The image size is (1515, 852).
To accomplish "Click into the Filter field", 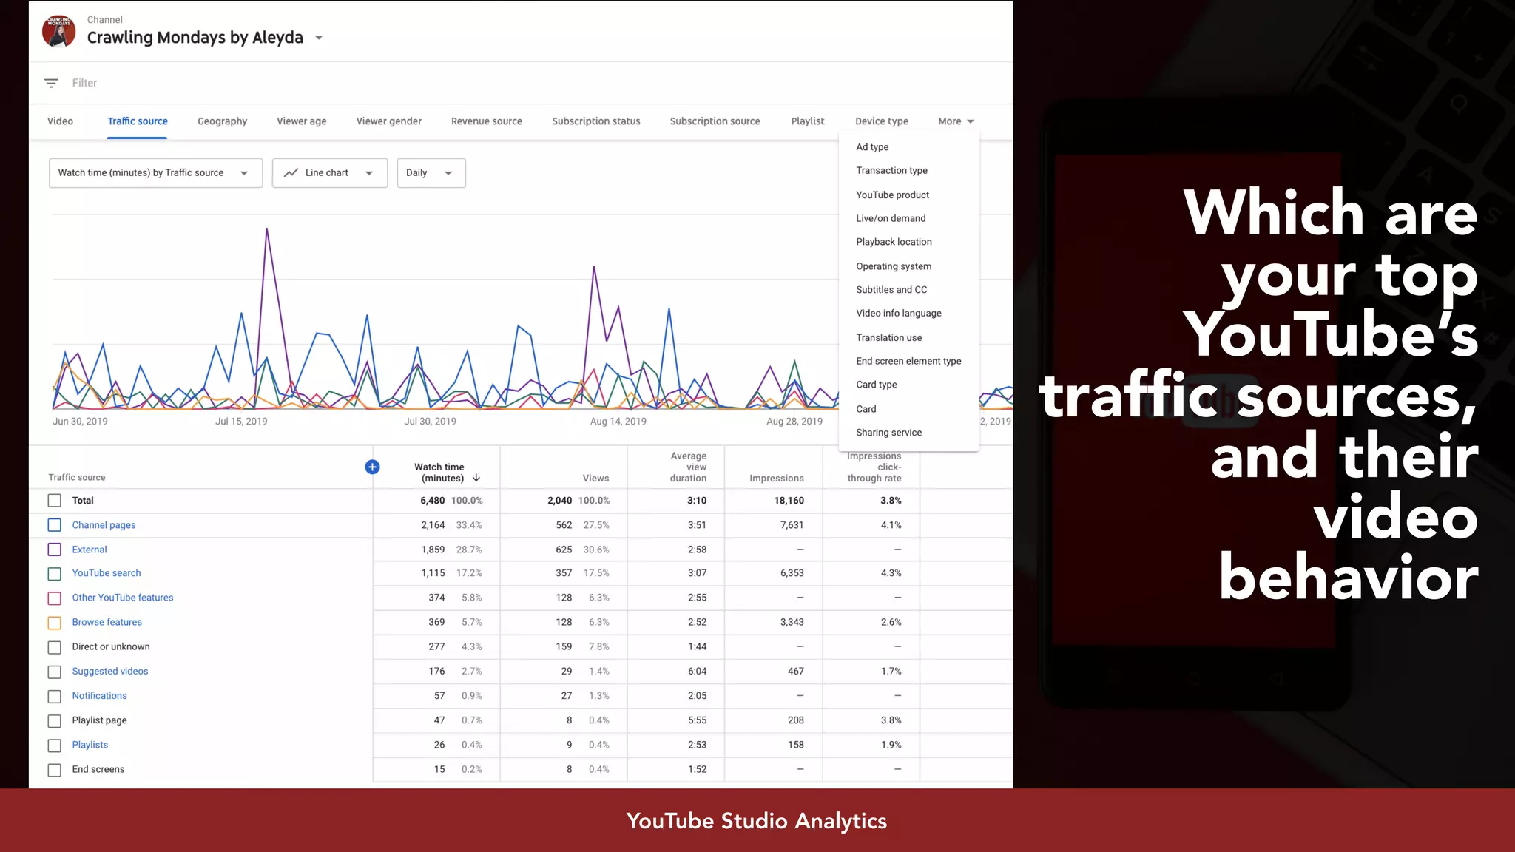I will point(84,83).
